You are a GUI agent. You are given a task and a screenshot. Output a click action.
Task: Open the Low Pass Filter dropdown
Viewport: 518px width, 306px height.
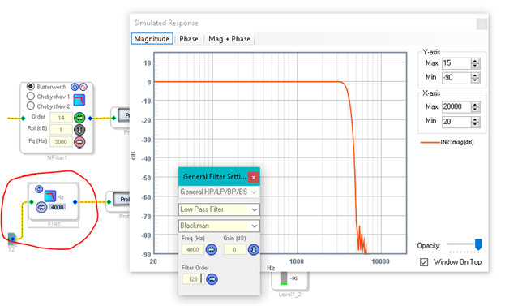point(219,209)
